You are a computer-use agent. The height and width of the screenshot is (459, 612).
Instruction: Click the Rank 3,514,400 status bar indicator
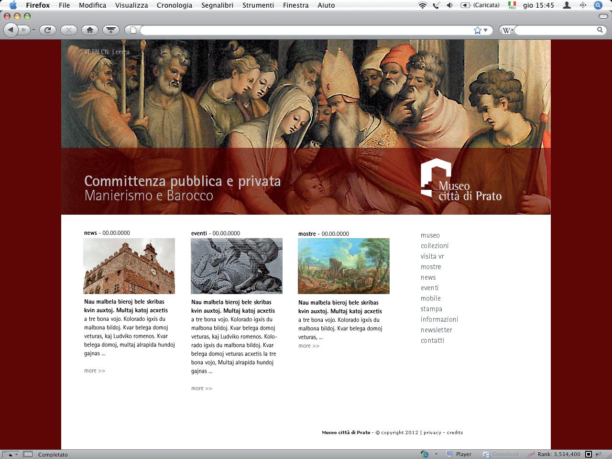click(554, 454)
